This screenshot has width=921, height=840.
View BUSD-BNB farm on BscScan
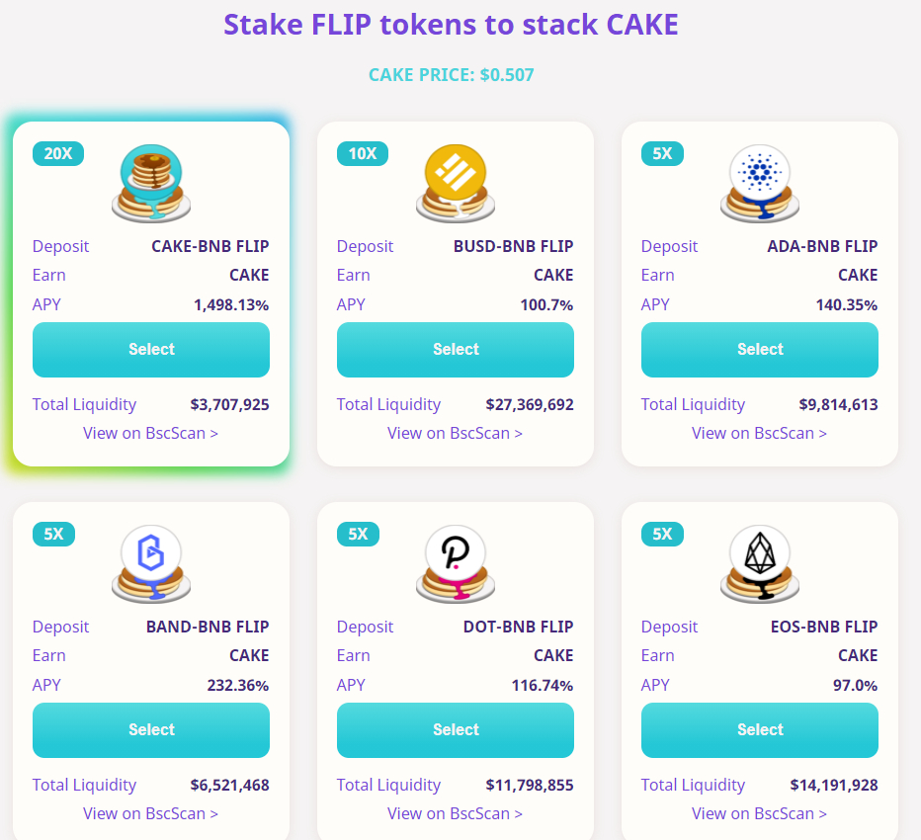point(456,433)
